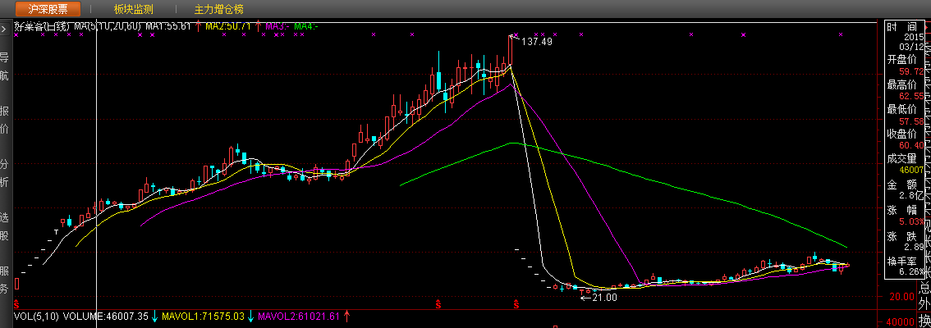This screenshot has width=931, height=328.
Task: Open 服务 in the left sidebar
Action: click(x=5, y=280)
